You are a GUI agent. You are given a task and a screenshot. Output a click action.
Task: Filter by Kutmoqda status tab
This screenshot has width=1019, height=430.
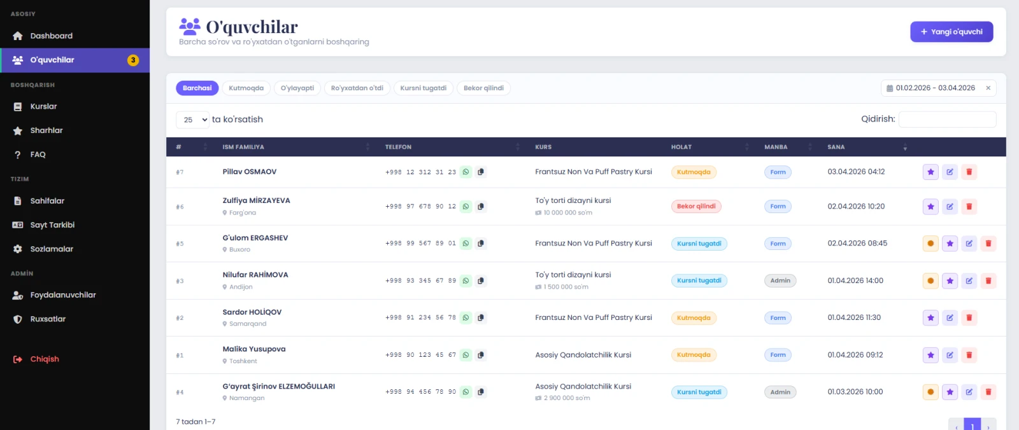click(x=246, y=88)
